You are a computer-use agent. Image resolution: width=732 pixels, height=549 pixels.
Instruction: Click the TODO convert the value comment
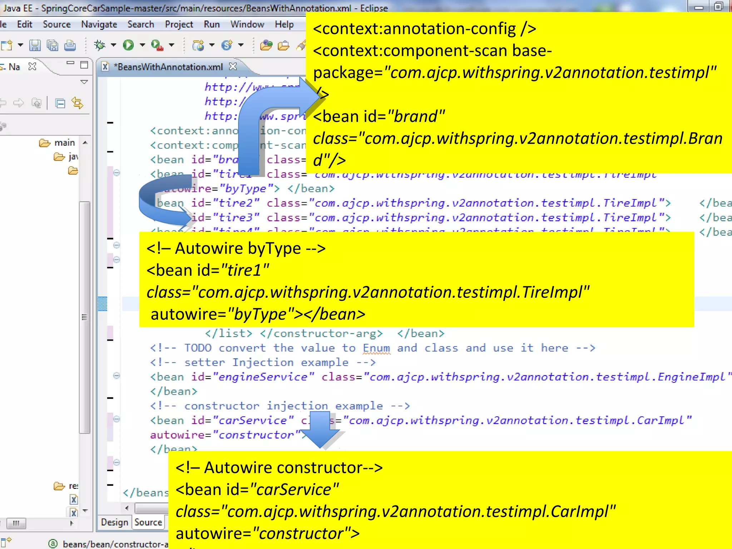click(x=372, y=348)
